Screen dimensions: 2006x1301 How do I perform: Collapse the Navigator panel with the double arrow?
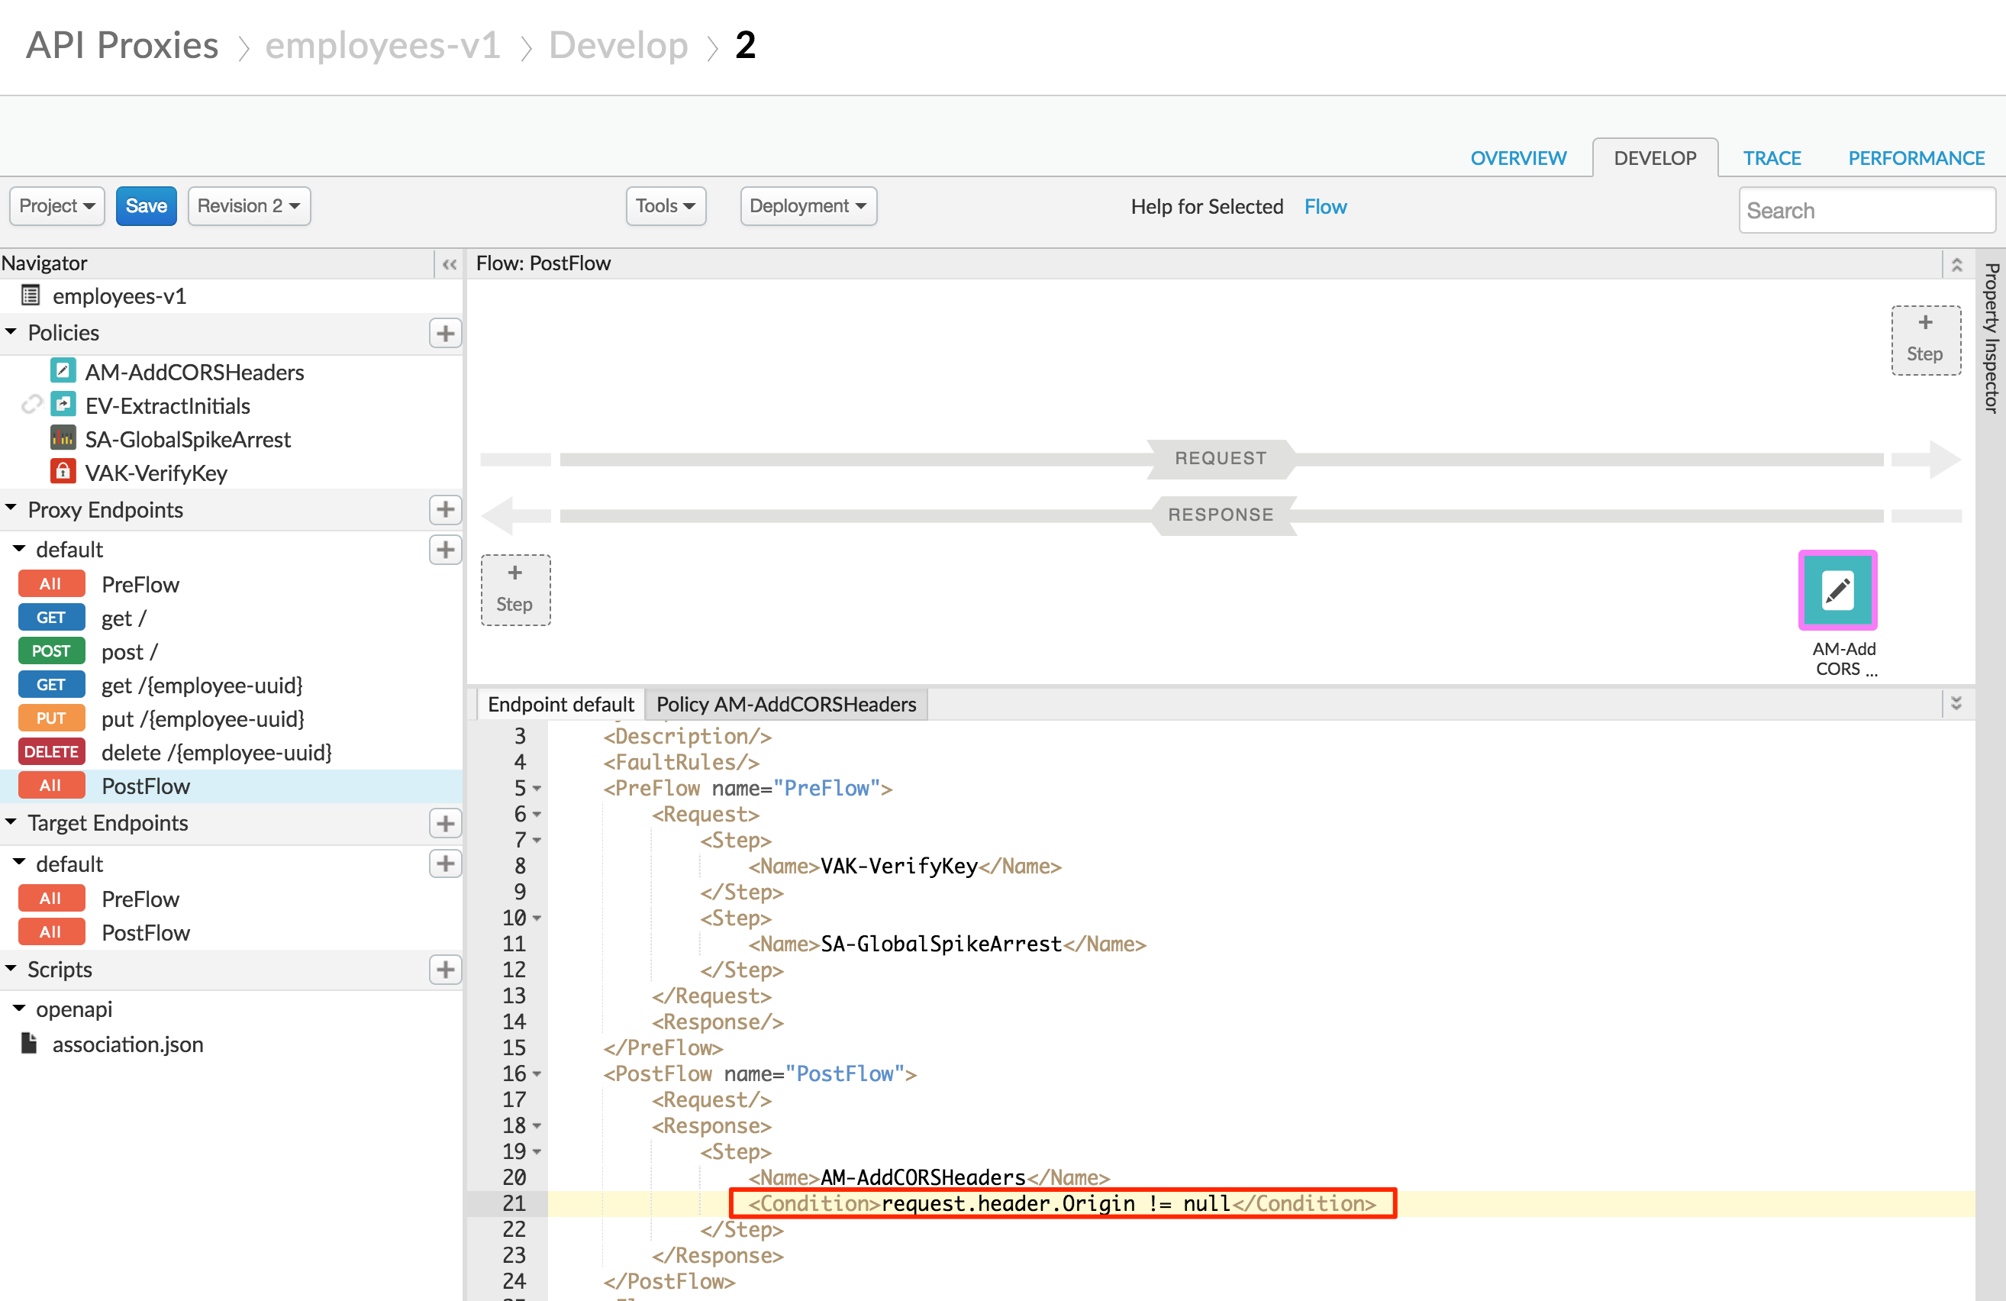[x=450, y=264]
